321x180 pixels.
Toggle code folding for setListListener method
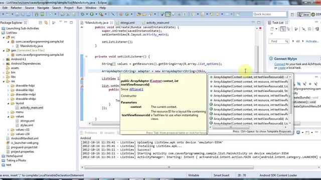[86, 56]
